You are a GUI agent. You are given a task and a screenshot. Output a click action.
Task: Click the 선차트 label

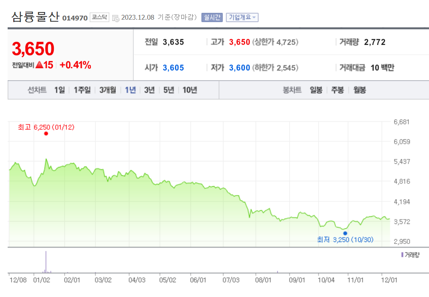point(37,90)
